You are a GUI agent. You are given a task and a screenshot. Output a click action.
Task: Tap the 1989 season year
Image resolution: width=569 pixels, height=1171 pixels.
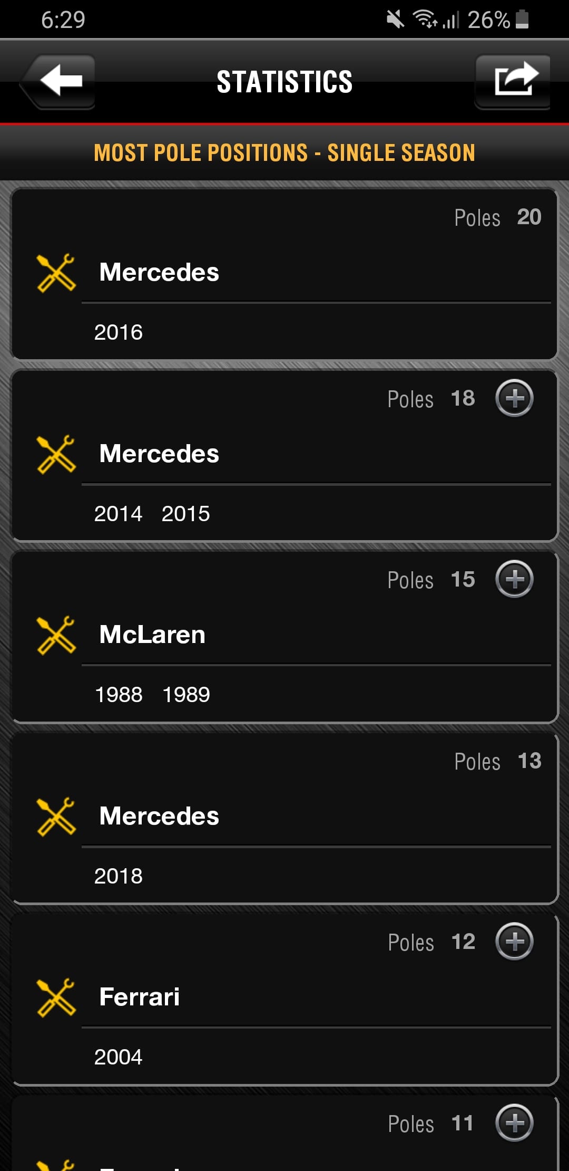(186, 695)
